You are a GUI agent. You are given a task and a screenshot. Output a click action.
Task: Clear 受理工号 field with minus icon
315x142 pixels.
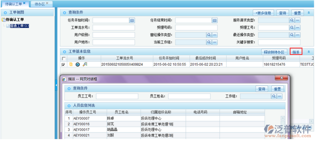coord(298,28)
